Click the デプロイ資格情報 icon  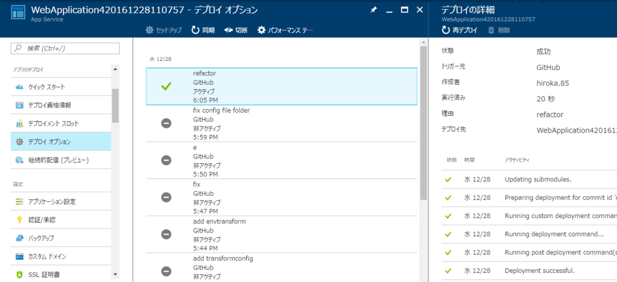click(x=20, y=105)
